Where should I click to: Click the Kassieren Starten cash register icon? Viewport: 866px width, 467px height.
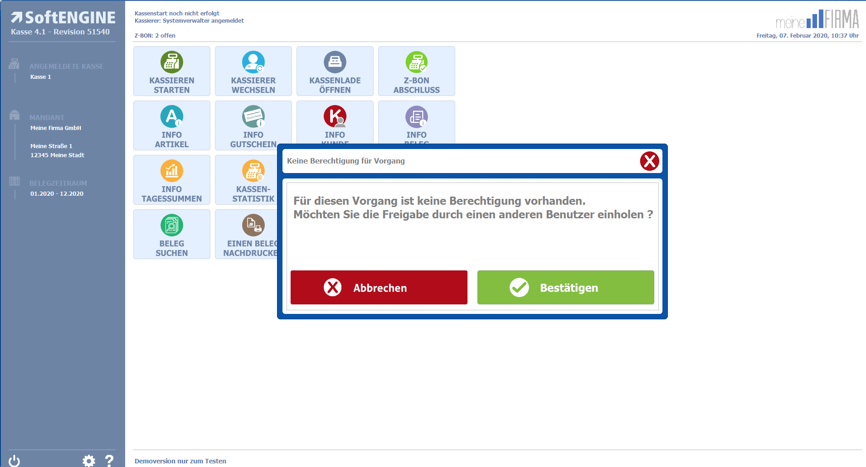pyautogui.click(x=171, y=63)
